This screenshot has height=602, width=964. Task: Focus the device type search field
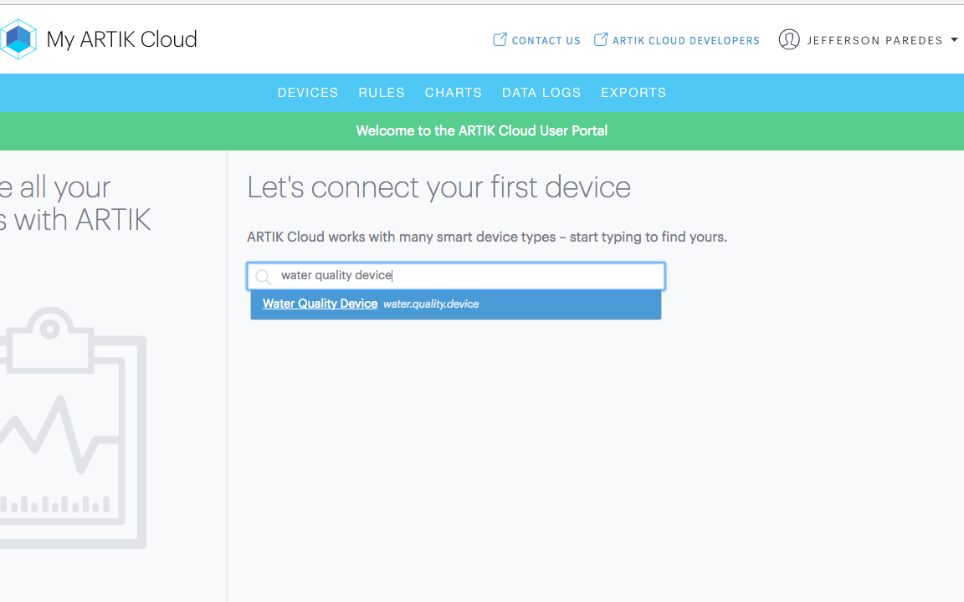click(x=456, y=276)
